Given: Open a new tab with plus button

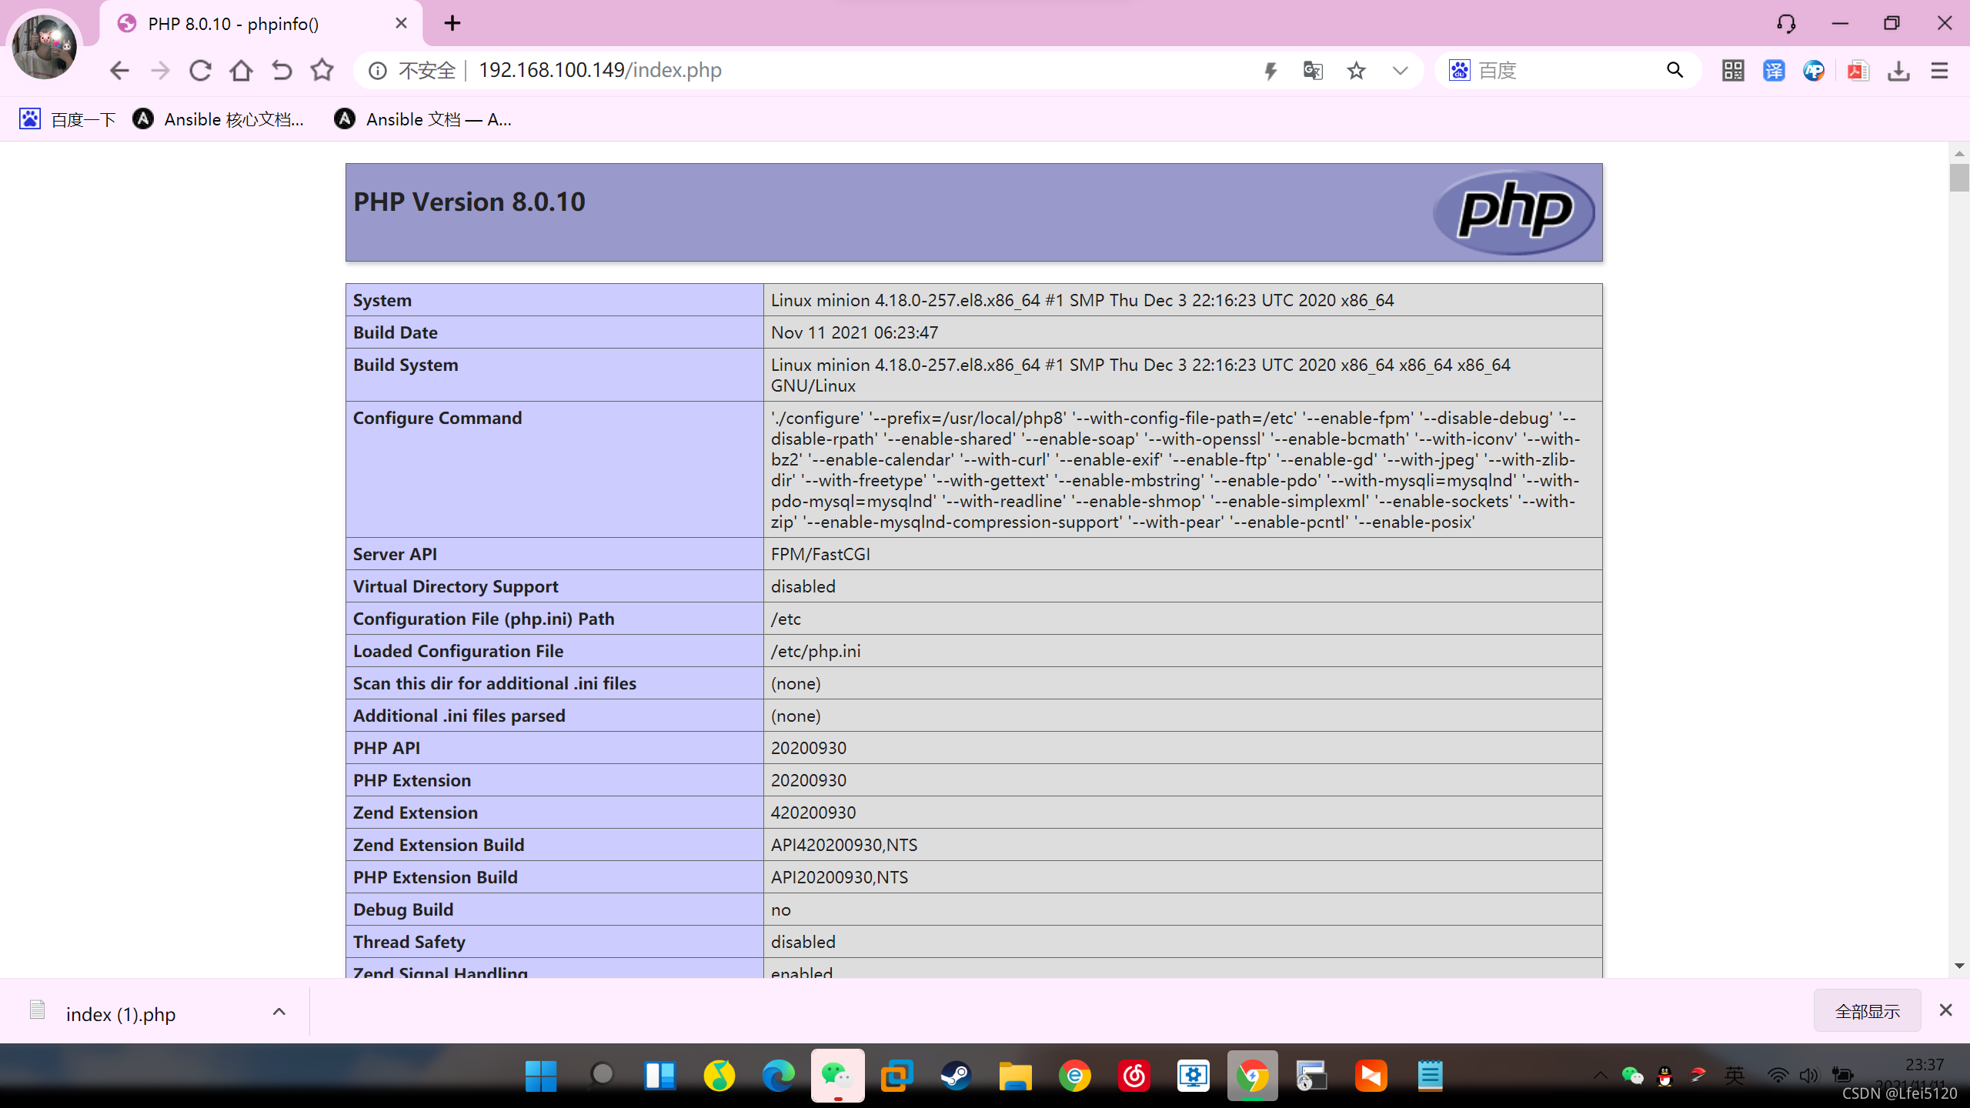Looking at the screenshot, I should pyautogui.click(x=452, y=24).
